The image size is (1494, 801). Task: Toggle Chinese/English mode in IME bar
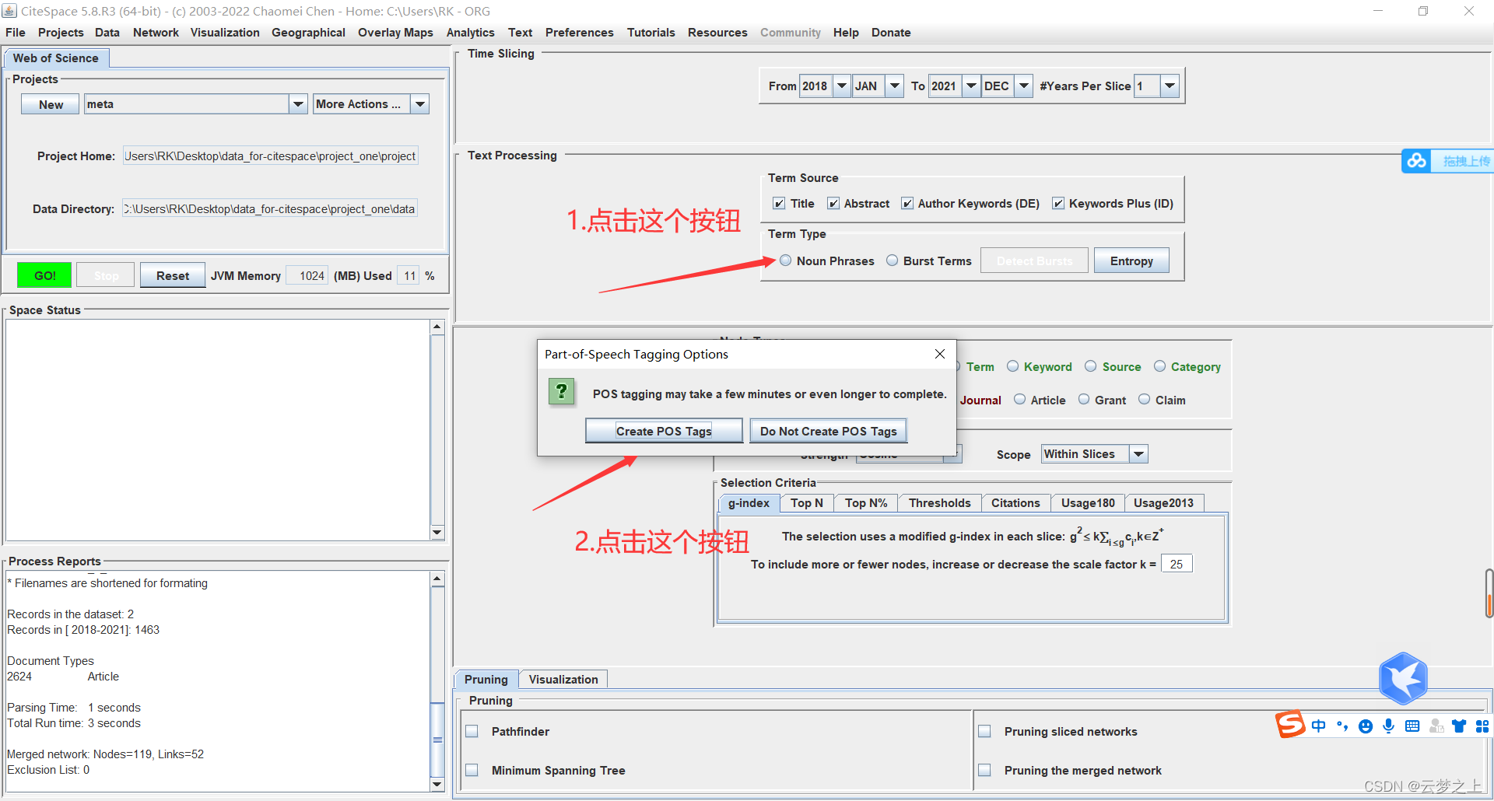point(1318,726)
